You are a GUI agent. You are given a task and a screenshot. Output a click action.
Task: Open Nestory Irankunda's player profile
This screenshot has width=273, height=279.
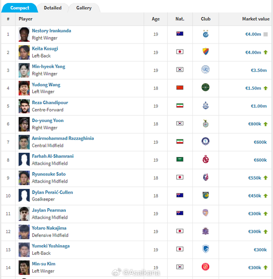[x=51, y=31]
